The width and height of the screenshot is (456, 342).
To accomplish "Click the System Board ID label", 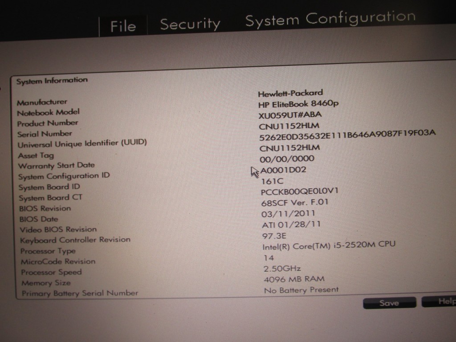I will tap(49, 187).
